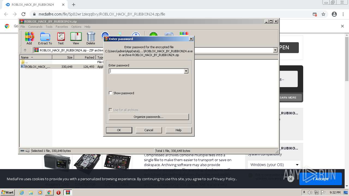Click the View file icon
This screenshot has height=196, width=349.
pos(76,38)
